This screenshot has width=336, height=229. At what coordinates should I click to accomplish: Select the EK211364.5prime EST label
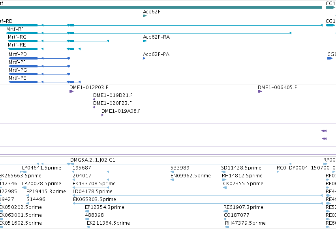click(108, 223)
